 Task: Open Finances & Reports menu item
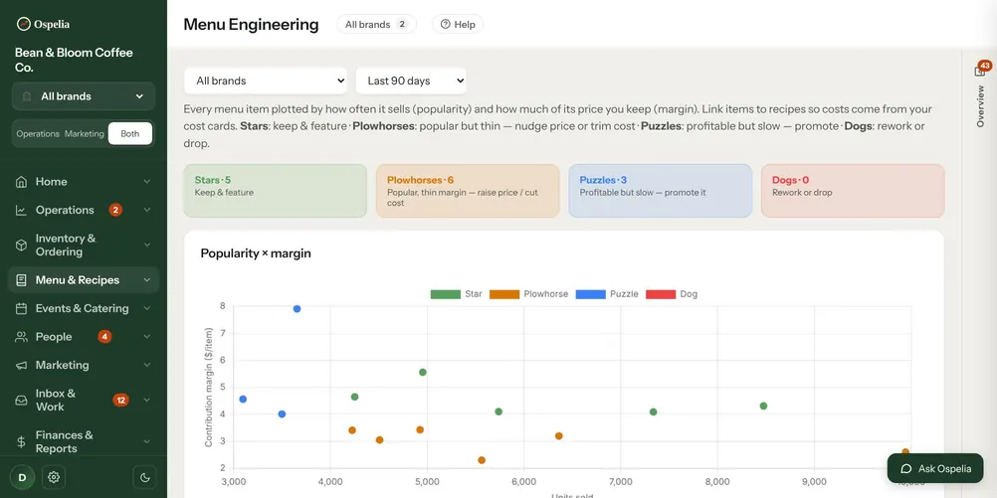[x=84, y=441]
